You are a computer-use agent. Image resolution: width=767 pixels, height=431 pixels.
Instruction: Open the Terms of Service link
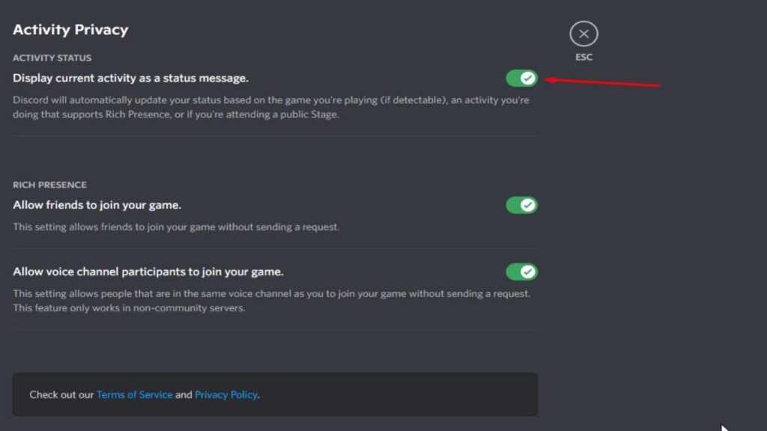(134, 394)
